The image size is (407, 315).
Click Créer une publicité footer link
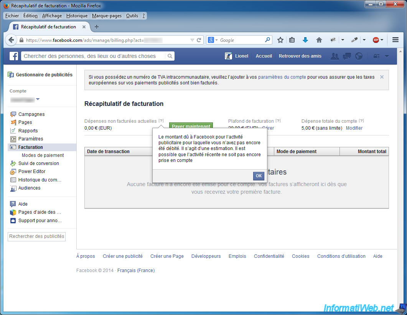pyautogui.click(x=122, y=256)
